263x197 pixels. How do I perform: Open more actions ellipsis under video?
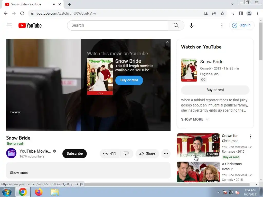pyautogui.click(x=166, y=154)
